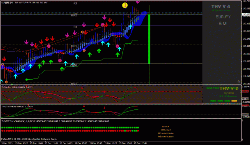250x145 pixels.
Task: Click the New York session label
Action: pos(212,88)
